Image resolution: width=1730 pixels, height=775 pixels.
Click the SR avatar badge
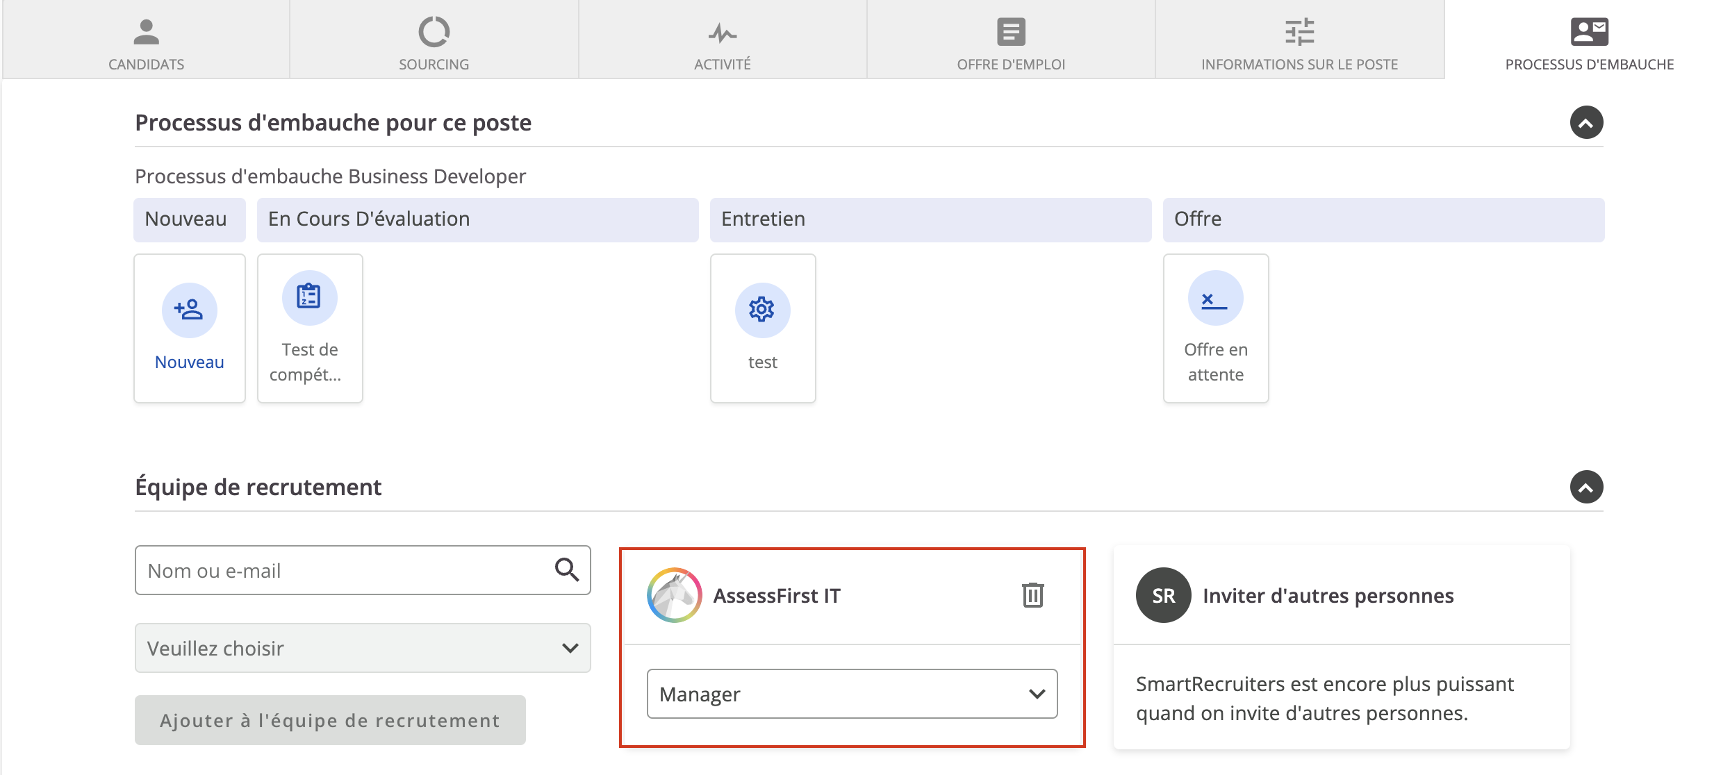tap(1163, 595)
